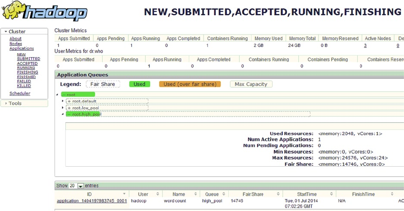The image size is (404, 211).
Task: Click the Fair Share memory:14746 value
Action: click(352, 164)
